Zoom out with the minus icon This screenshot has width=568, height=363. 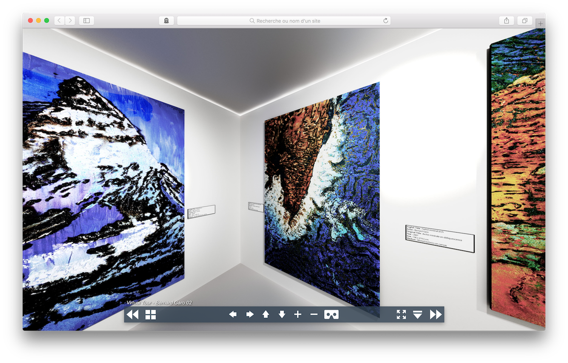(x=314, y=314)
